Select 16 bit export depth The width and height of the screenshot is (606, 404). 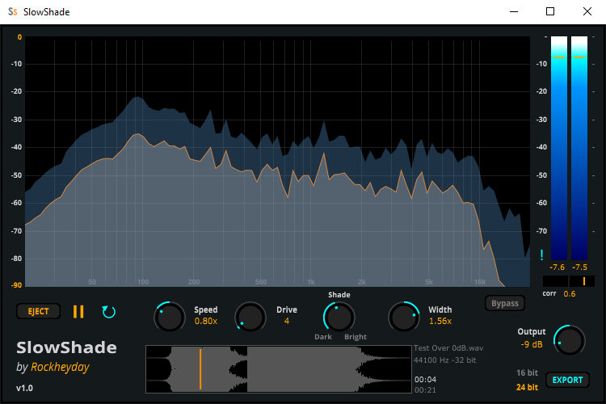click(x=526, y=372)
